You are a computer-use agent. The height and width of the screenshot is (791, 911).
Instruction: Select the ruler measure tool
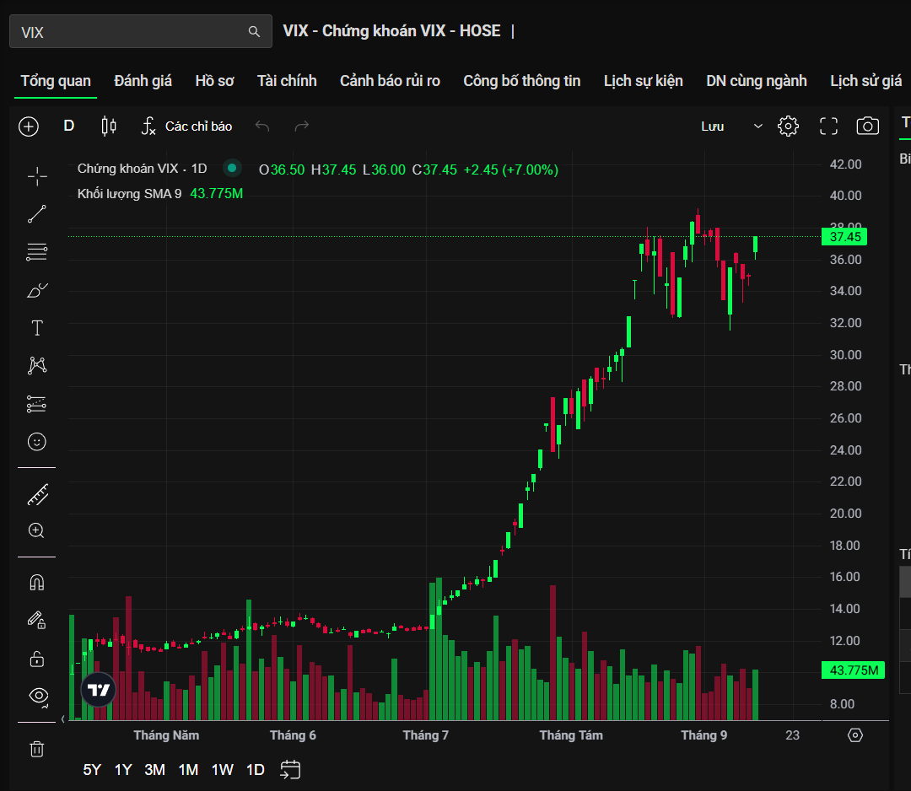pyautogui.click(x=38, y=495)
